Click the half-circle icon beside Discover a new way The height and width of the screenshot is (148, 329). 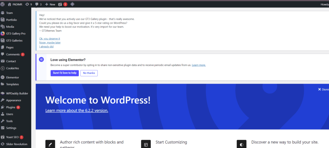coord(242,144)
